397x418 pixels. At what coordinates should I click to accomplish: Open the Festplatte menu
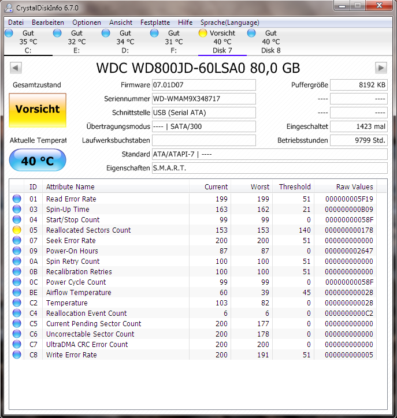[155, 23]
